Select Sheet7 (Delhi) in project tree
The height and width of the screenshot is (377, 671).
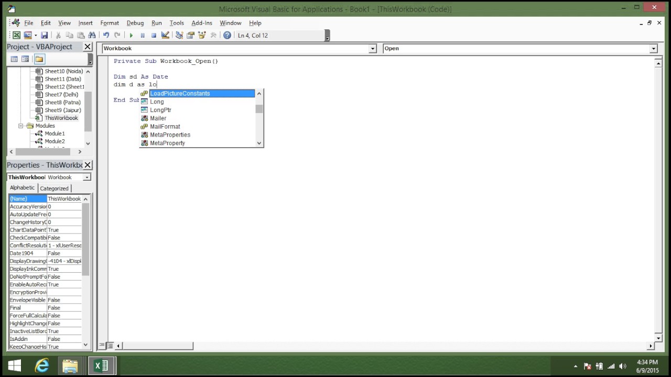click(x=61, y=95)
